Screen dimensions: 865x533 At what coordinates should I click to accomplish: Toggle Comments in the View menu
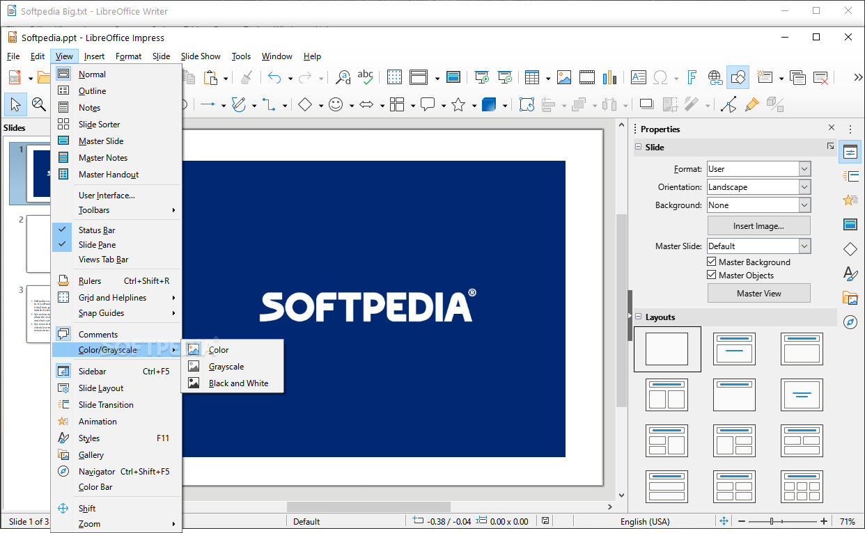click(117, 335)
